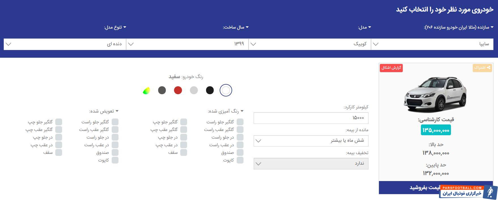Click the red گزارش اشکال report button
Viewport: 498px width, 200px height.
(x=391, y=68)
